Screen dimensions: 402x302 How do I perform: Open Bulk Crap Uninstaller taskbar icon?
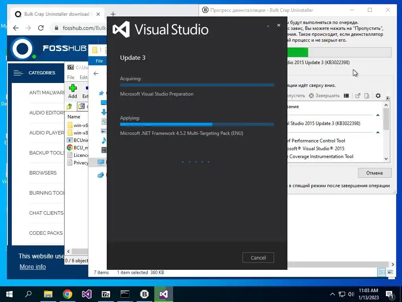pyautogui.click(x=144, y=294)
